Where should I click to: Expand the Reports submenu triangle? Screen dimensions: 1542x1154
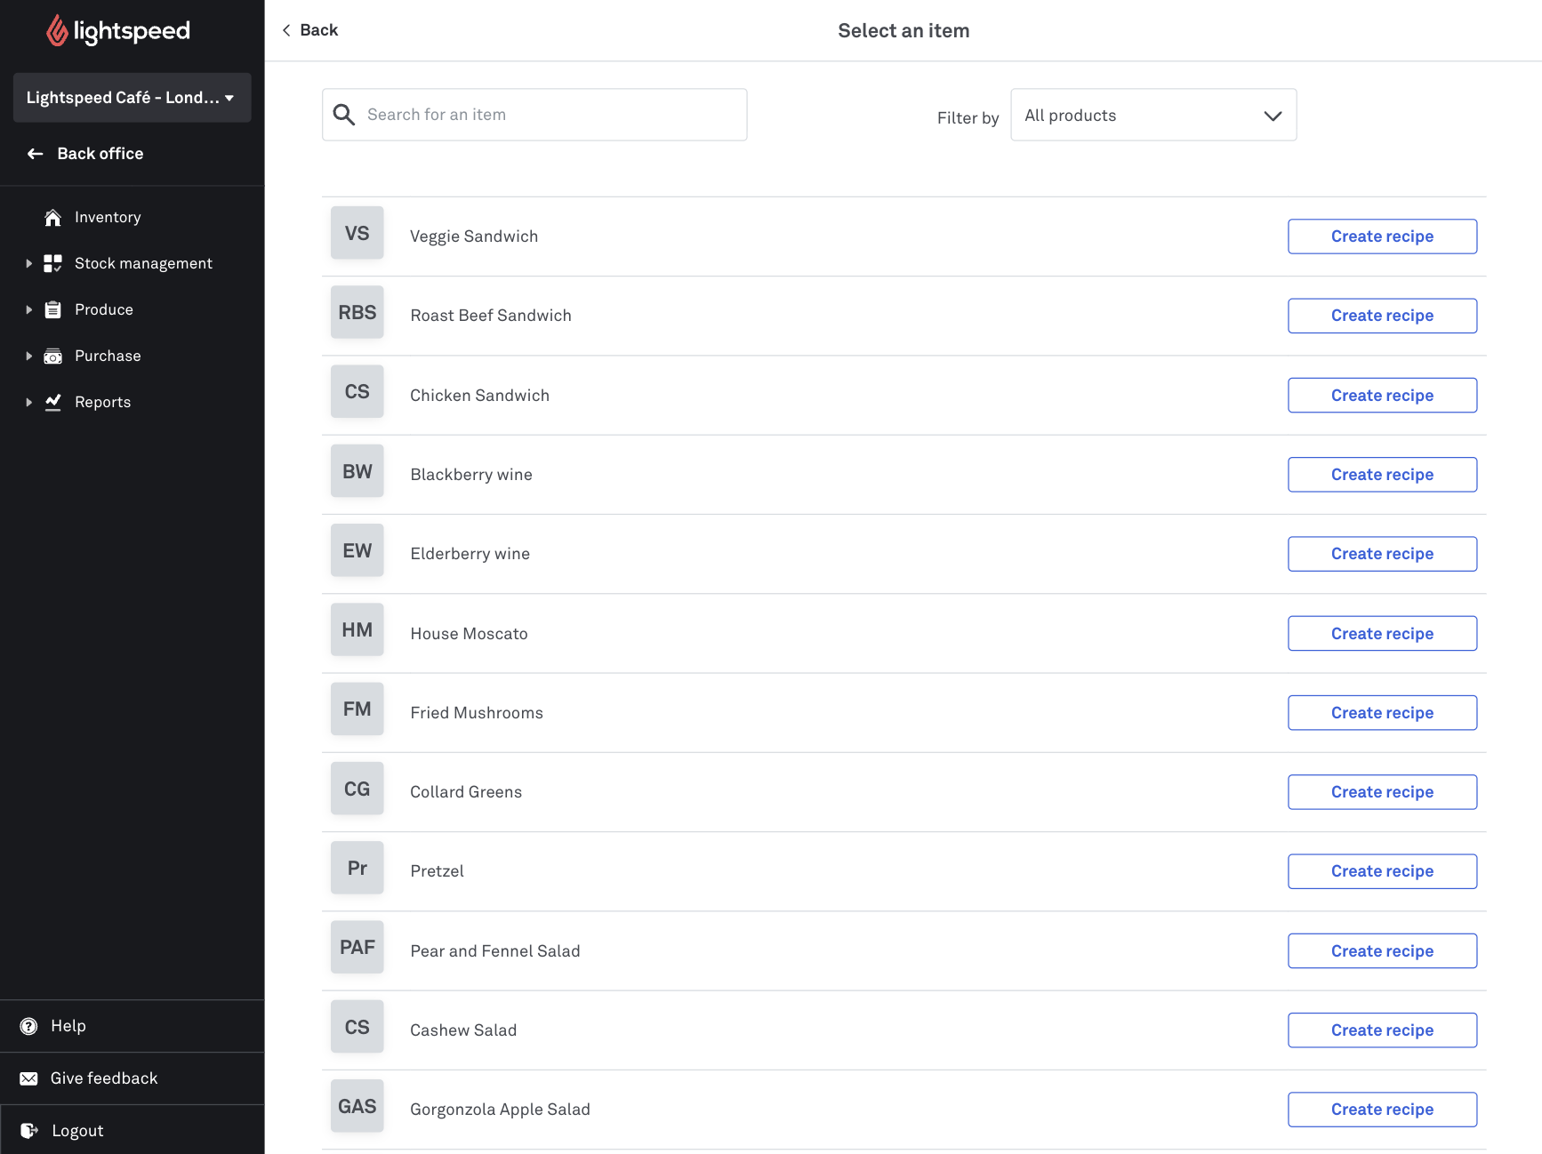tap(29, 402)
